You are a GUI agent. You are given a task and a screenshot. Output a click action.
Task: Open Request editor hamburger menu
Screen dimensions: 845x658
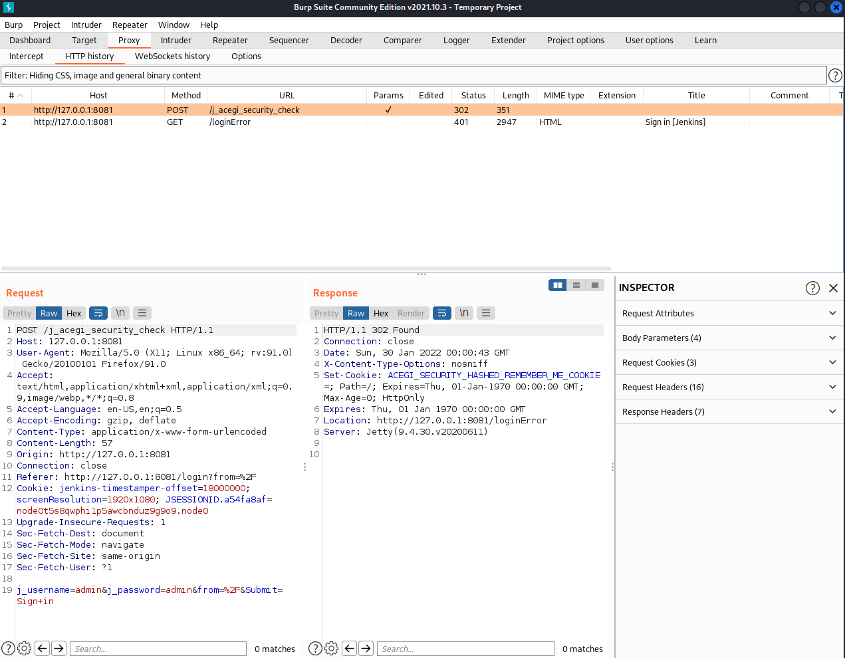(x=142, y=313)
